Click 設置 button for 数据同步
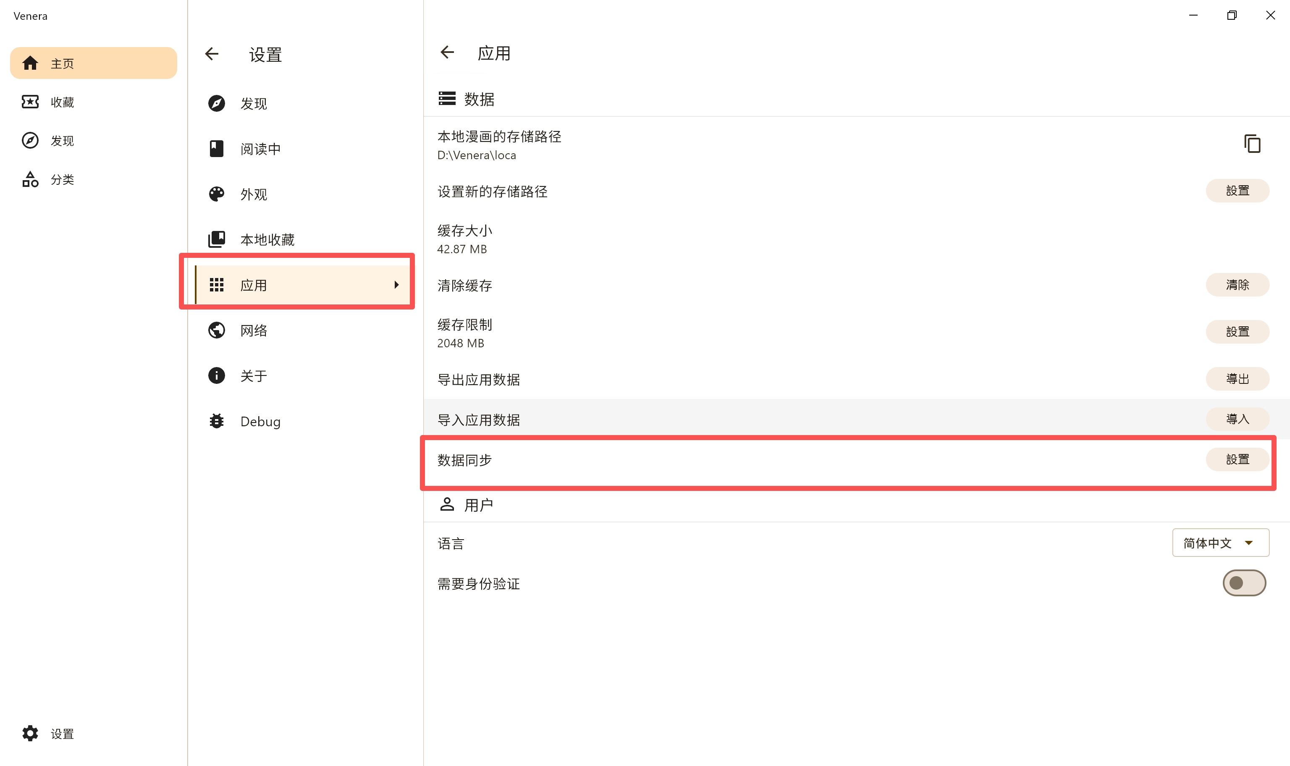Screen dimensions: 1290x766 click(x=1237, y=459)
